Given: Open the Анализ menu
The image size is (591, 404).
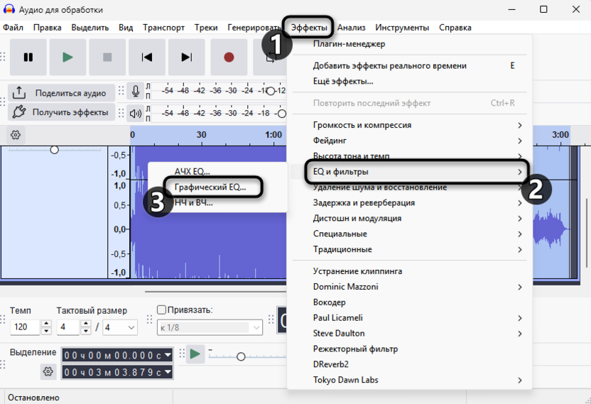Looking at the screenshot, I should [x=352, y=28].
